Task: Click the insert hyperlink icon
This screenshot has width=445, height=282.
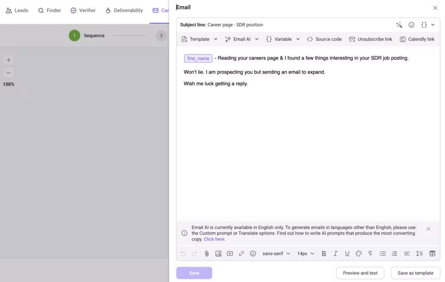Action: point(241,254)
